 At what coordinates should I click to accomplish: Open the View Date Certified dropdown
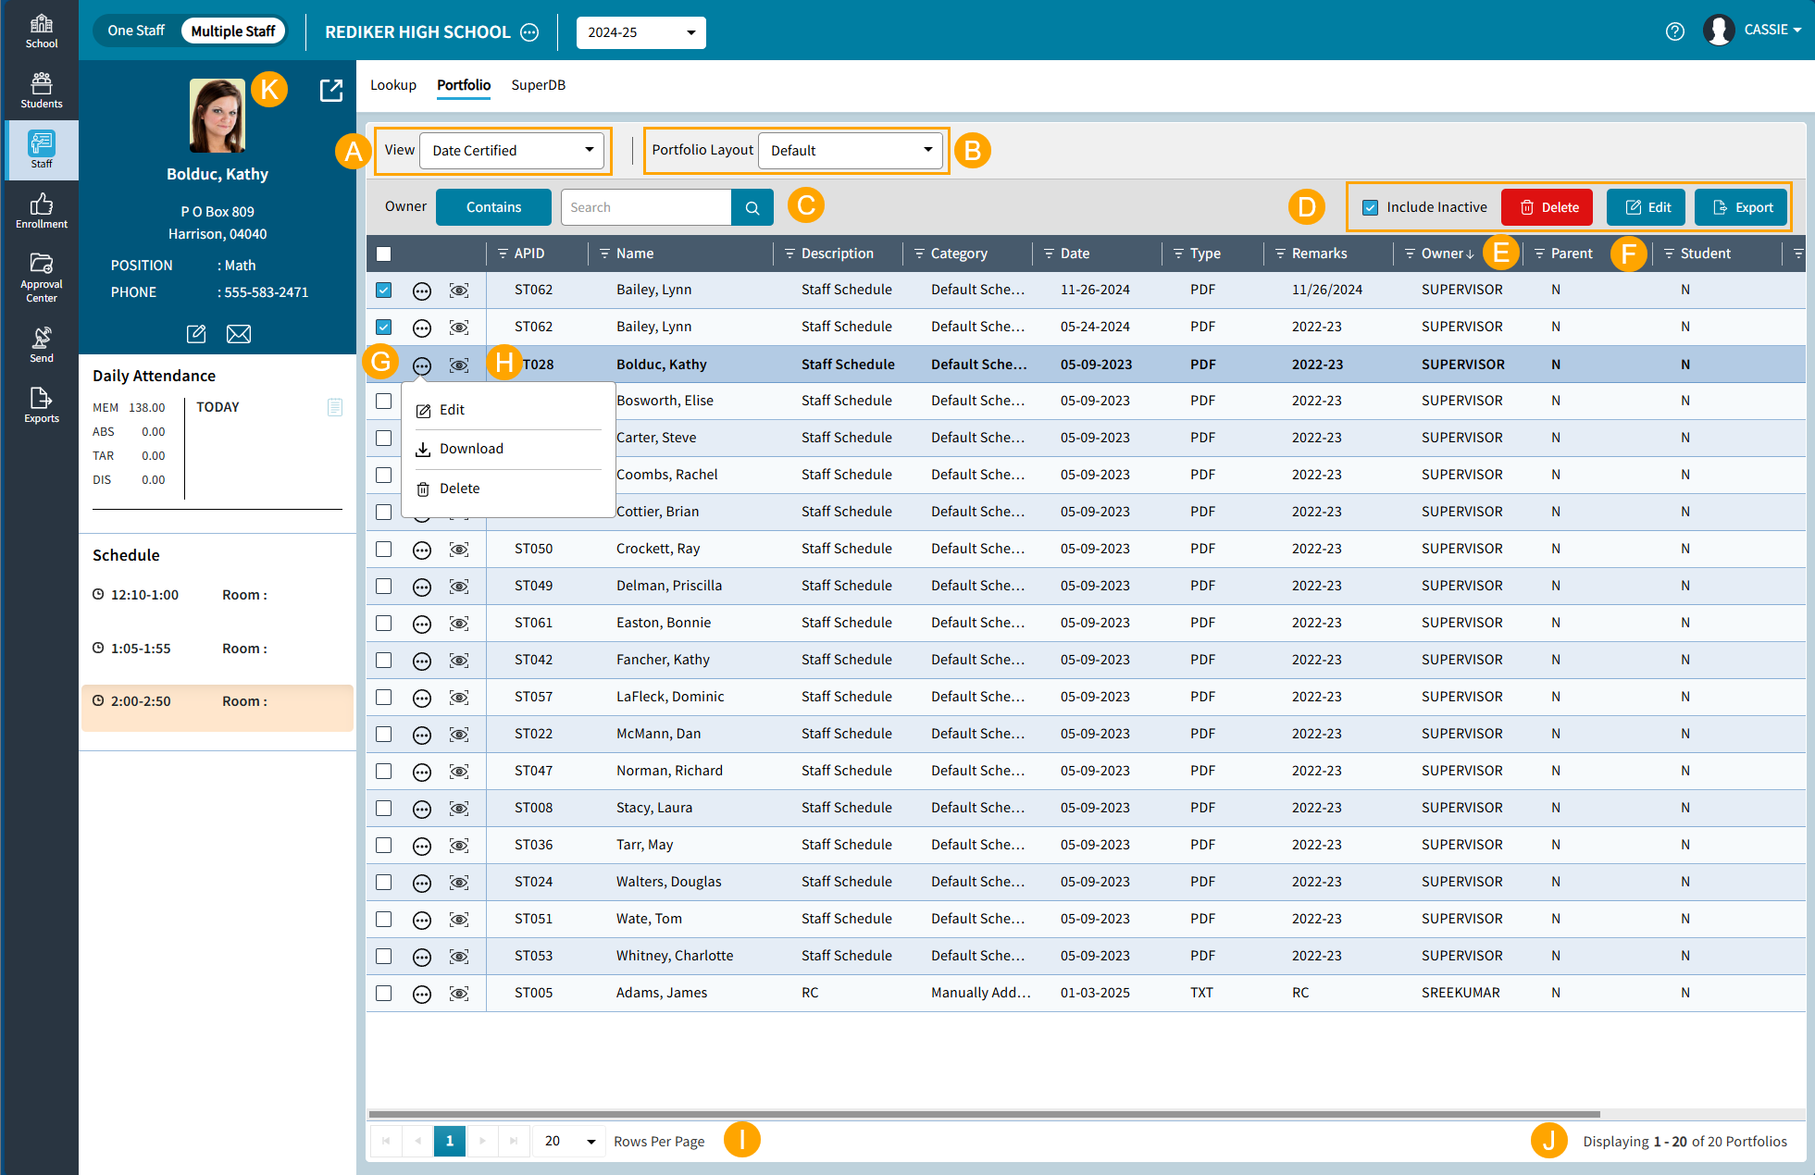[x=512, y=151]
